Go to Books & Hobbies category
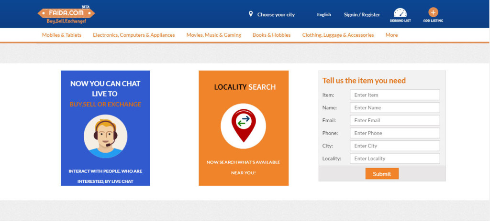 [x=271, y=35]
